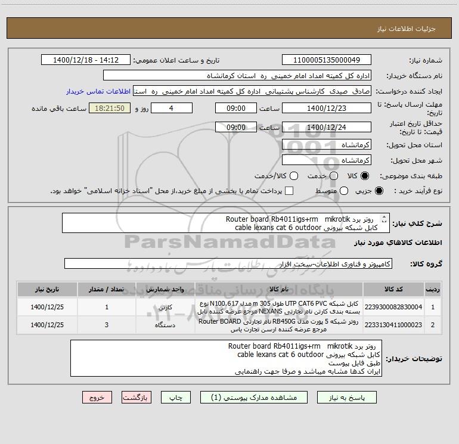
Task: Click the delivery city field کرمانشاه
Action: [327, 160]
